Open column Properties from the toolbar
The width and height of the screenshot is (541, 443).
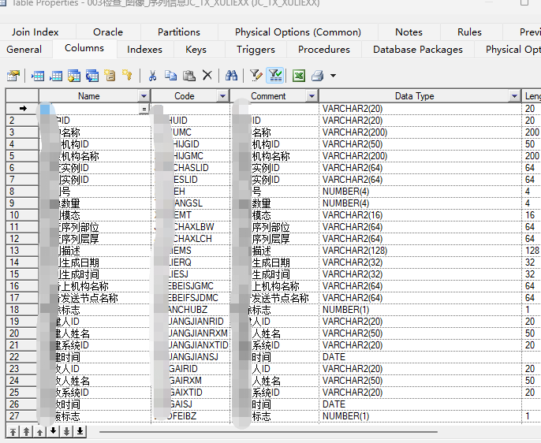tap(13, 76)
